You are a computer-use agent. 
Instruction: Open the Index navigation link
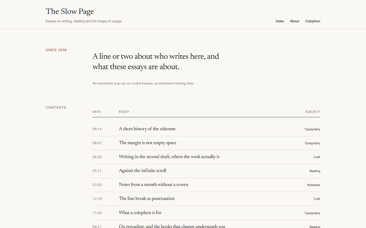280,21
